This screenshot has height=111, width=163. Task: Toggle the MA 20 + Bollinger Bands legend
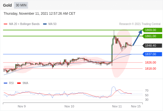[x=22, y=24]
